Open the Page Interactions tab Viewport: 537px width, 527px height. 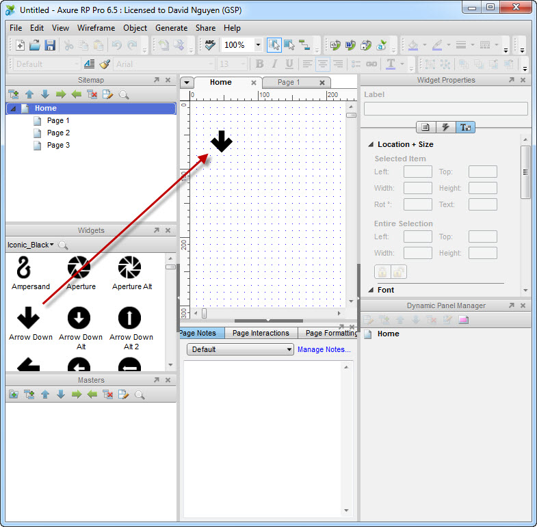[x=261, y=333]
